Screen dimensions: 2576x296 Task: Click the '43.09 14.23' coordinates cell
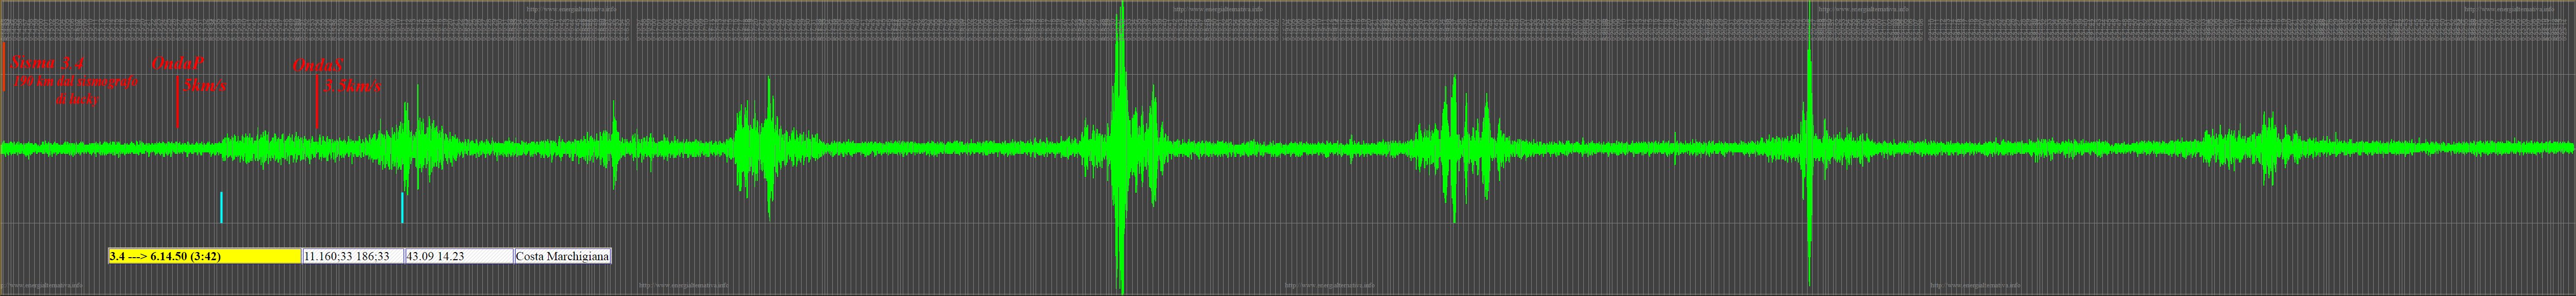459,256
